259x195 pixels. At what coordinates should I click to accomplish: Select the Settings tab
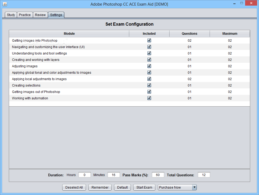56,15
